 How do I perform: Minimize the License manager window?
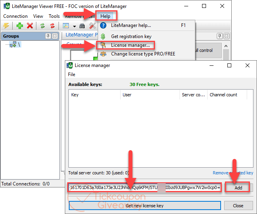click(x=212, y=65)
